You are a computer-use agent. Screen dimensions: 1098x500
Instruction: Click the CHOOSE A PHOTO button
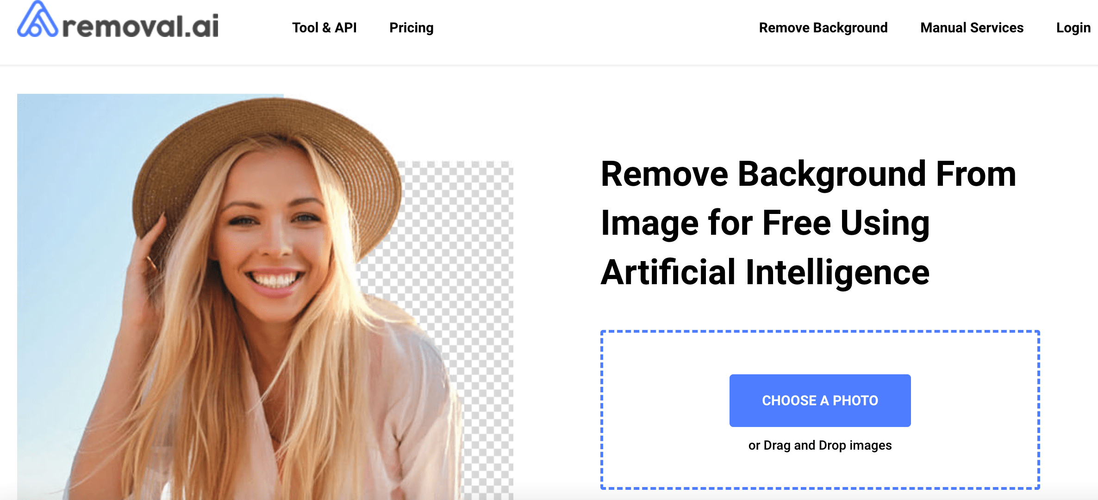[820, 400]
